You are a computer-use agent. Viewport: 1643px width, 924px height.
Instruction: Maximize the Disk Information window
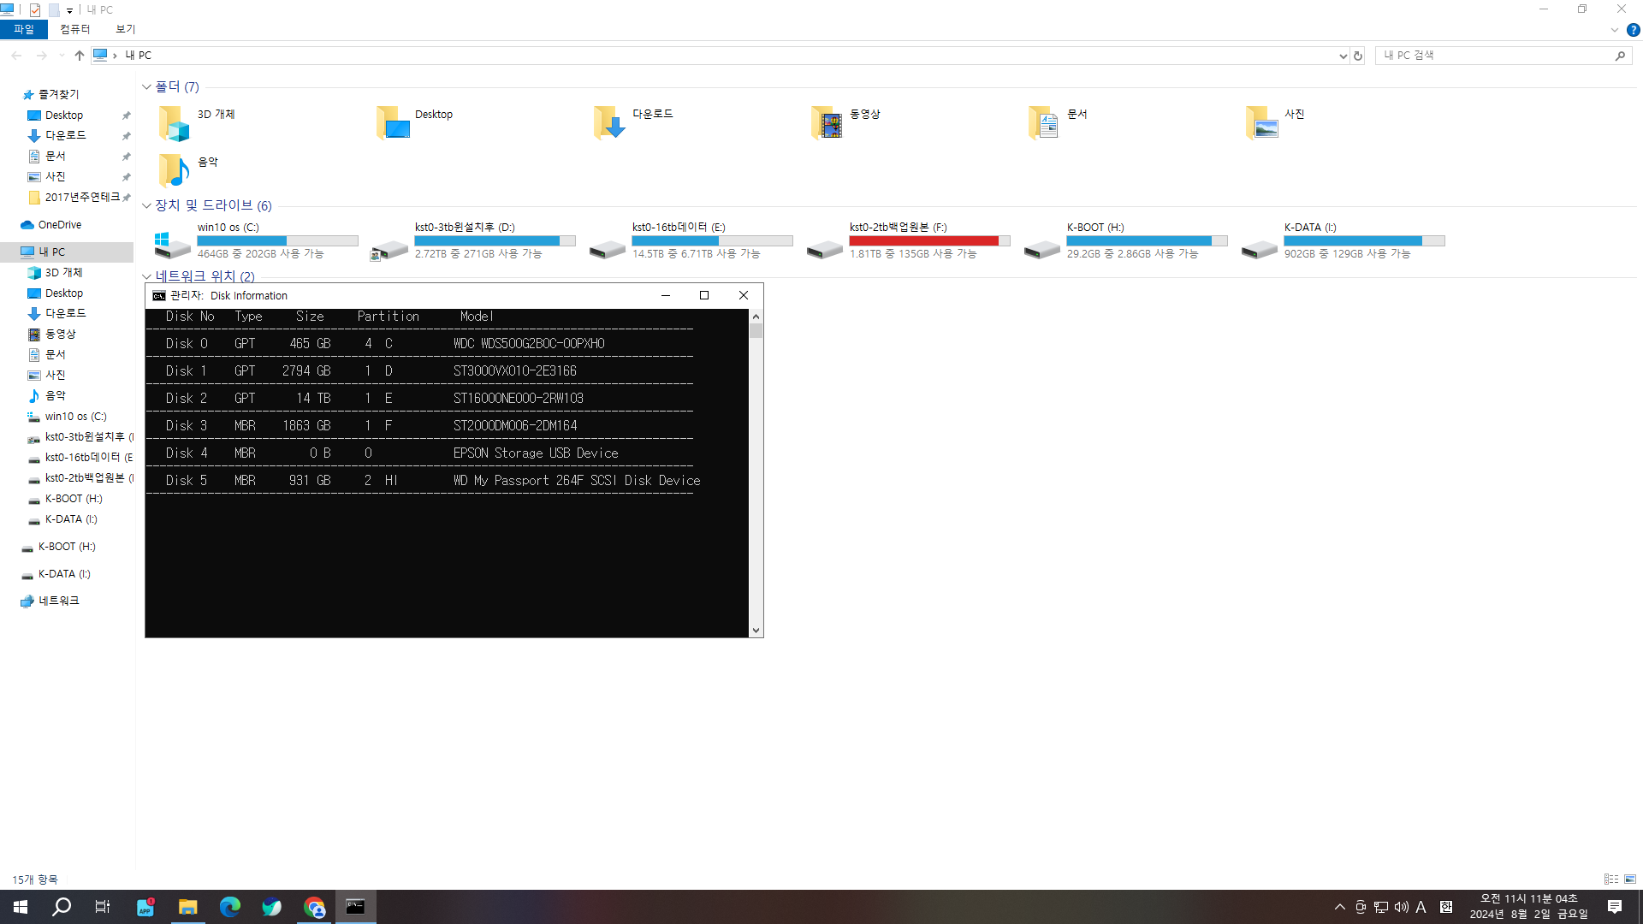coord(704,295)
